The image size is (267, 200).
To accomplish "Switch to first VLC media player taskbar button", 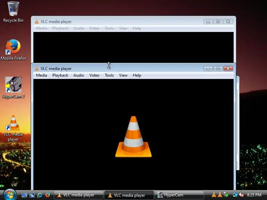I will point(78,195).
